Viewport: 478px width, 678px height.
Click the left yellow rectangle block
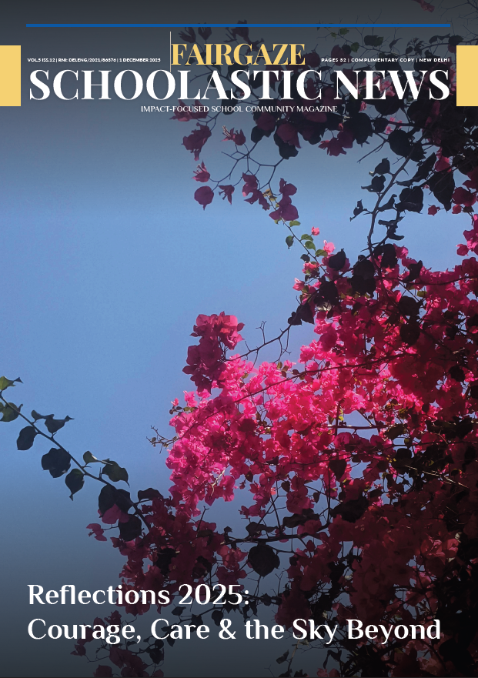[10, 75]
